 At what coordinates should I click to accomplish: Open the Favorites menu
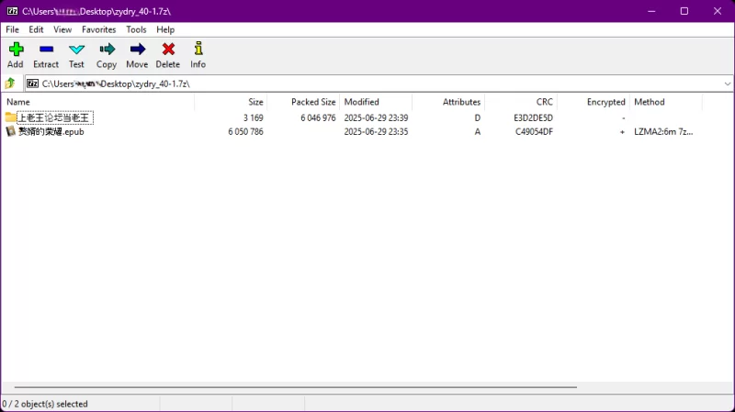tap(99, 29)
